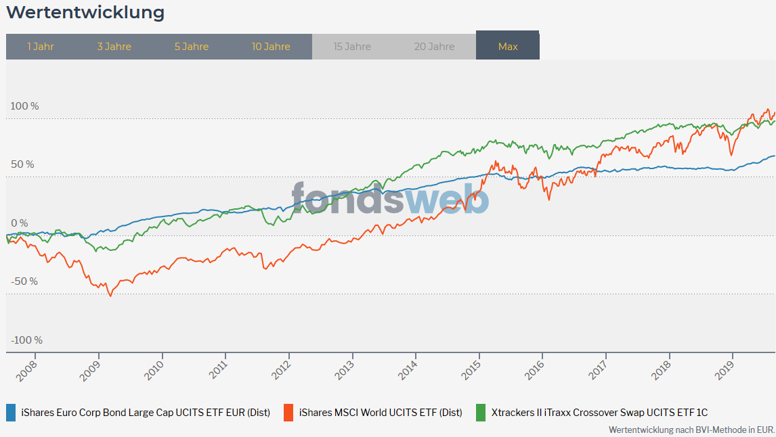Screen dimensions: 776x437
Task: Click the 2008 x-axis year label
Action: [26, 371]
